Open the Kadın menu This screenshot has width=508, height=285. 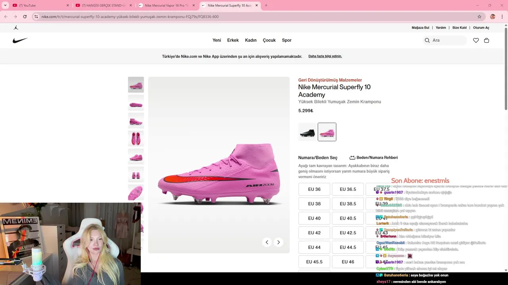[251, 40]
